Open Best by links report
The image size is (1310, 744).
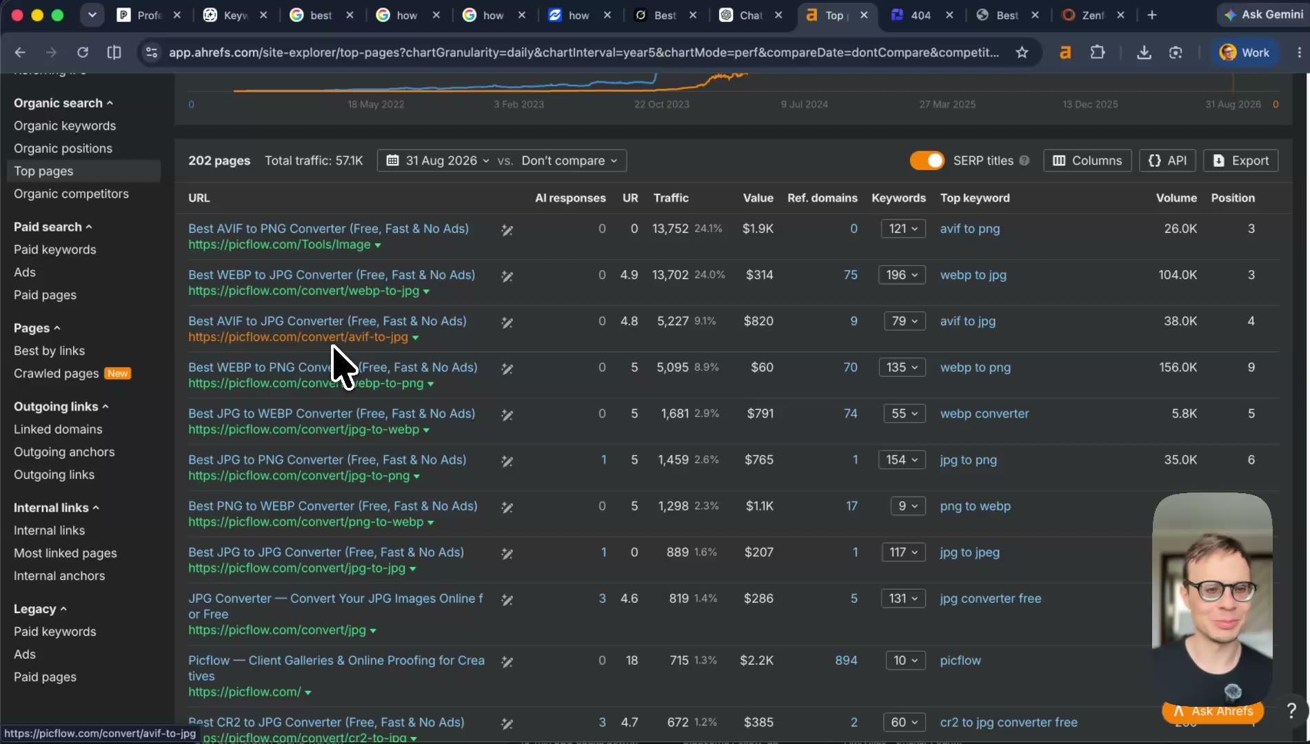(49, 351)
